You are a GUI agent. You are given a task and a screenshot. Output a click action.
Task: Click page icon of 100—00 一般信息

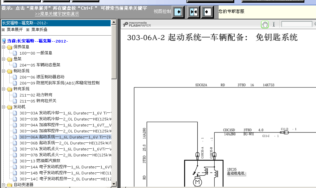coord(15,53)
